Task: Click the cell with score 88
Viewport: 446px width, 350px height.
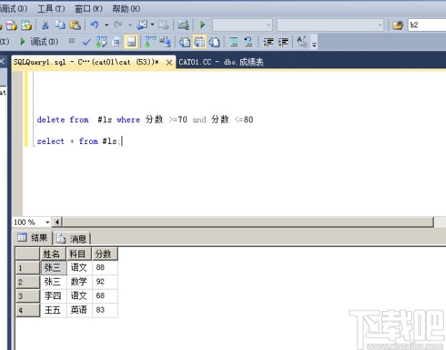Action: click(x=105, y=268)
